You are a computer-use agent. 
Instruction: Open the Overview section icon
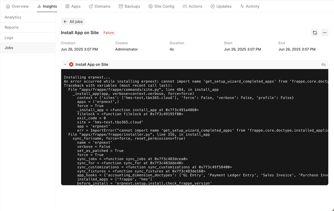coord(8,6)
